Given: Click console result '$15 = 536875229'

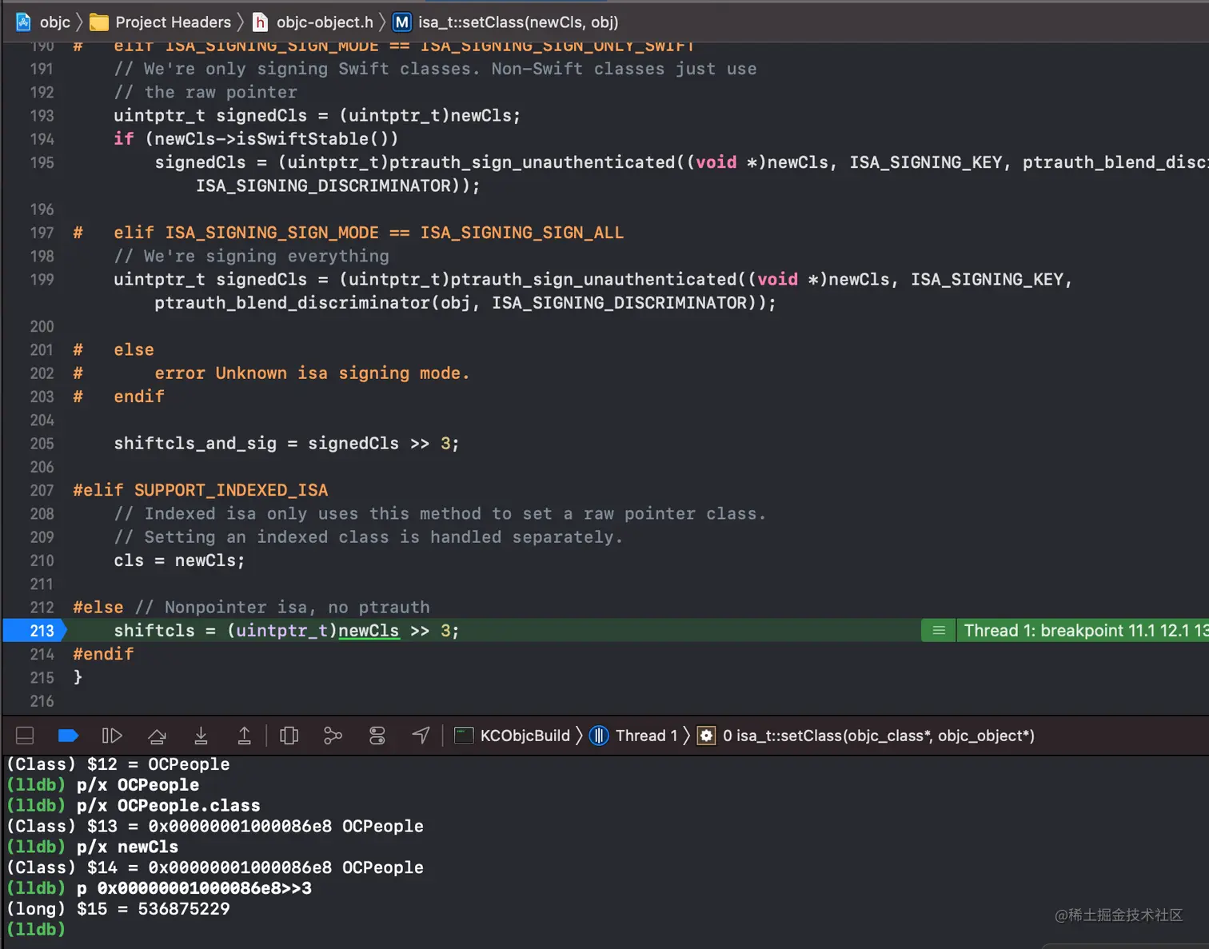Looking at the screenshot, I should click(x=154, y=909).
